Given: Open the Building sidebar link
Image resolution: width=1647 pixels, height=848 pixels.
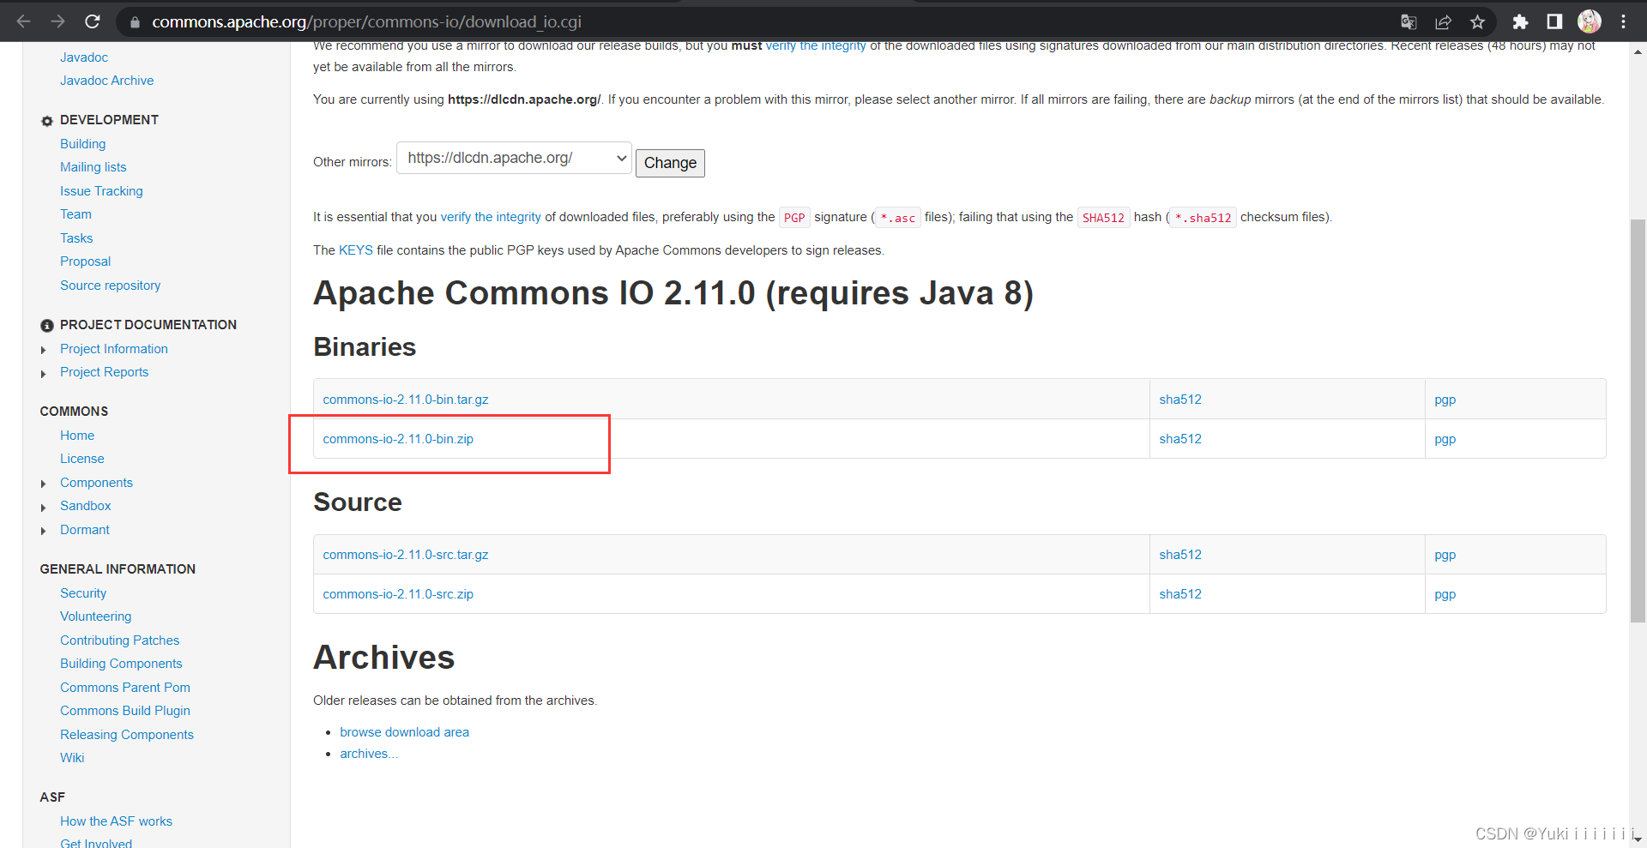Looking at the screenshot, I should 83,144.
